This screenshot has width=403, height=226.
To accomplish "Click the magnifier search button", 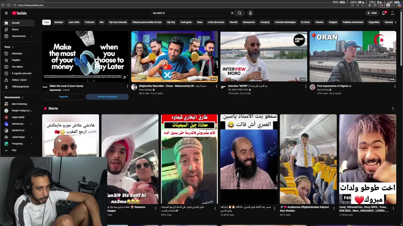I will point(240,13).
